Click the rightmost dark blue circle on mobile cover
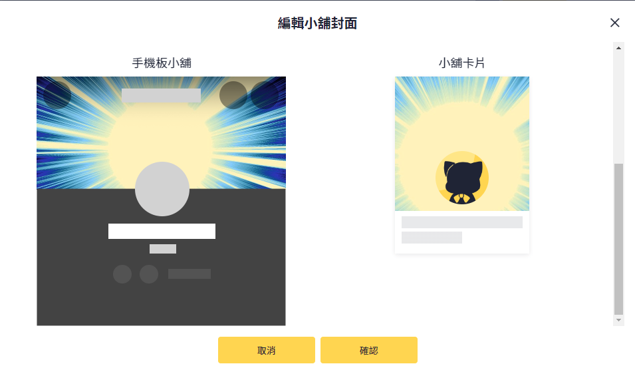This screenshot has width=635, height=372. pyautogui.click(x=265, y=95)
